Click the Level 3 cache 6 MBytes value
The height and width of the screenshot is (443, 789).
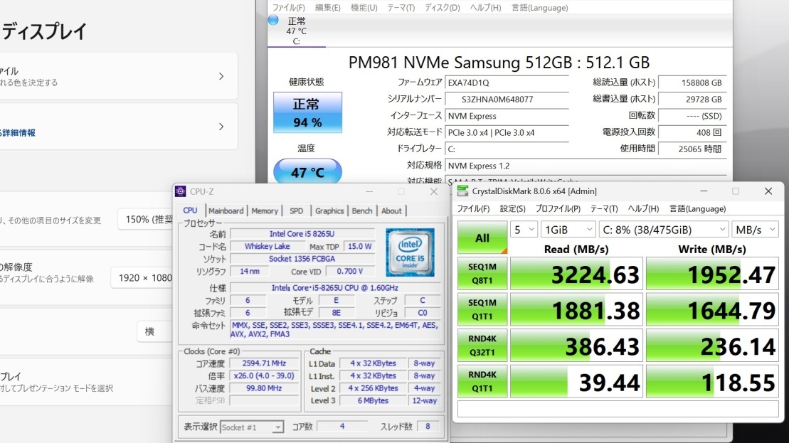point(373,401)
